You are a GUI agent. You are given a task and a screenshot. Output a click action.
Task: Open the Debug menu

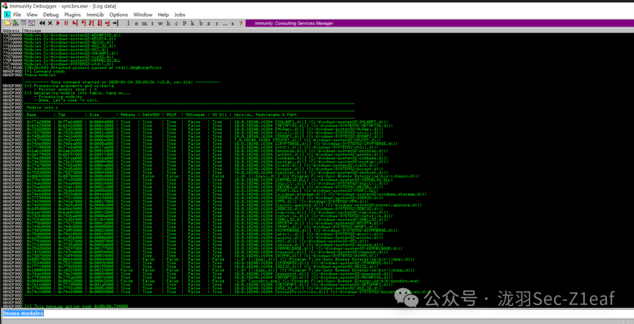[51, 15]
